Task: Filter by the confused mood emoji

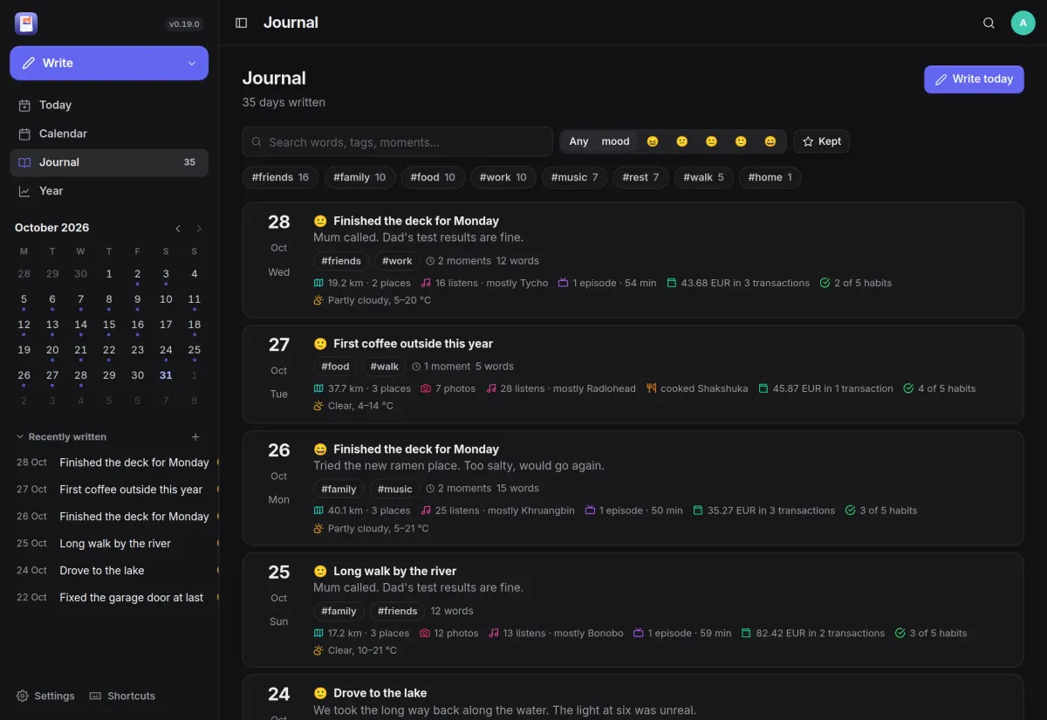Action: pyautogui.click(x=682, y=141)
